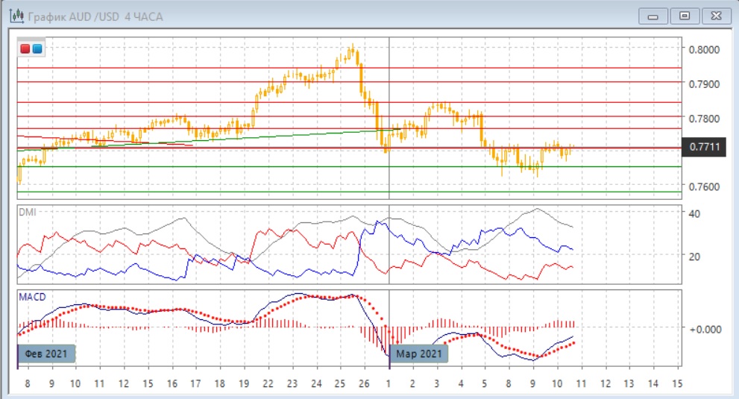Image resolution: width=739 pixels, height=399 pixels.
Task: Select the MACD indicator label
Action: point(31,297)
